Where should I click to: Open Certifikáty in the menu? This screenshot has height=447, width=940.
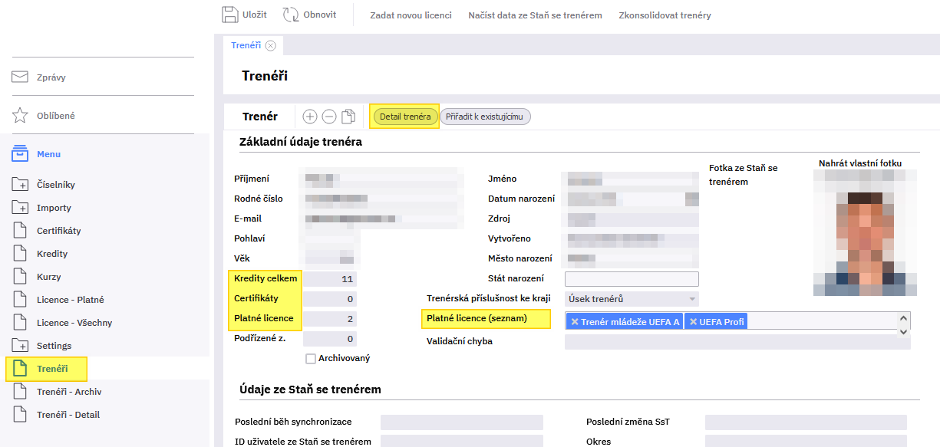pos(59,231)
